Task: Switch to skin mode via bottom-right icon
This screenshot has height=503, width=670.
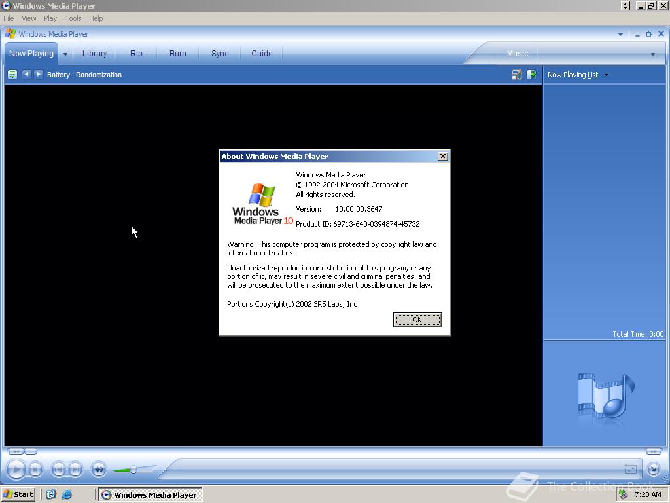Action: point(653,470)
